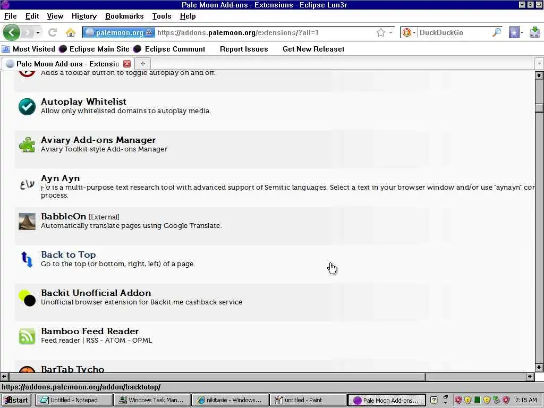Click the green square tray icon
This screenshot has height=408, width=544.
coord(478,399)
